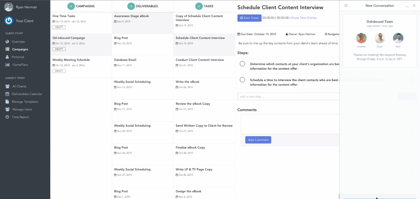The image size is (420, 199).
Task: Open the chat widget hamburger menu
Action: pyautogui.click(x=346, y=5)
